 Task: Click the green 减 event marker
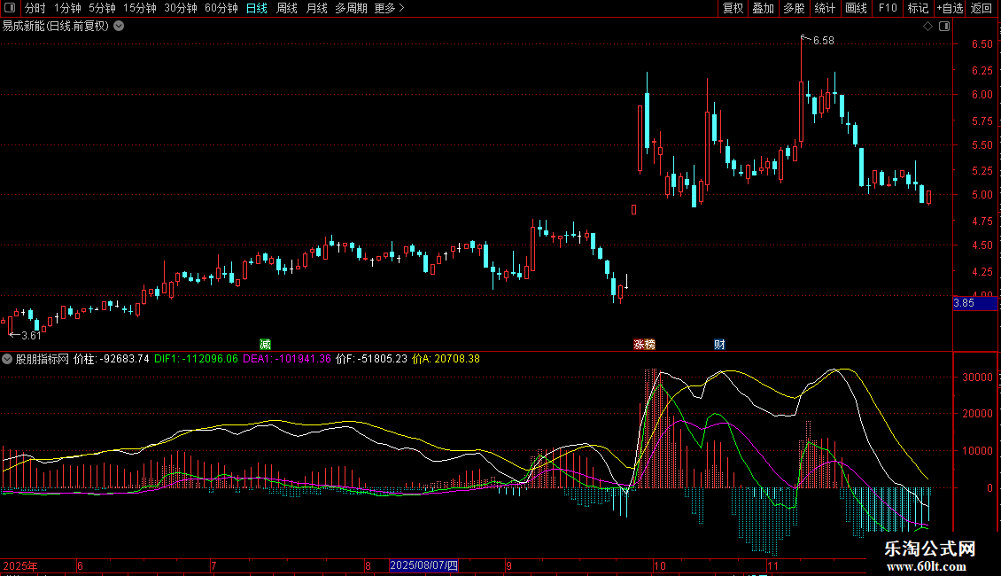point(264,344)
